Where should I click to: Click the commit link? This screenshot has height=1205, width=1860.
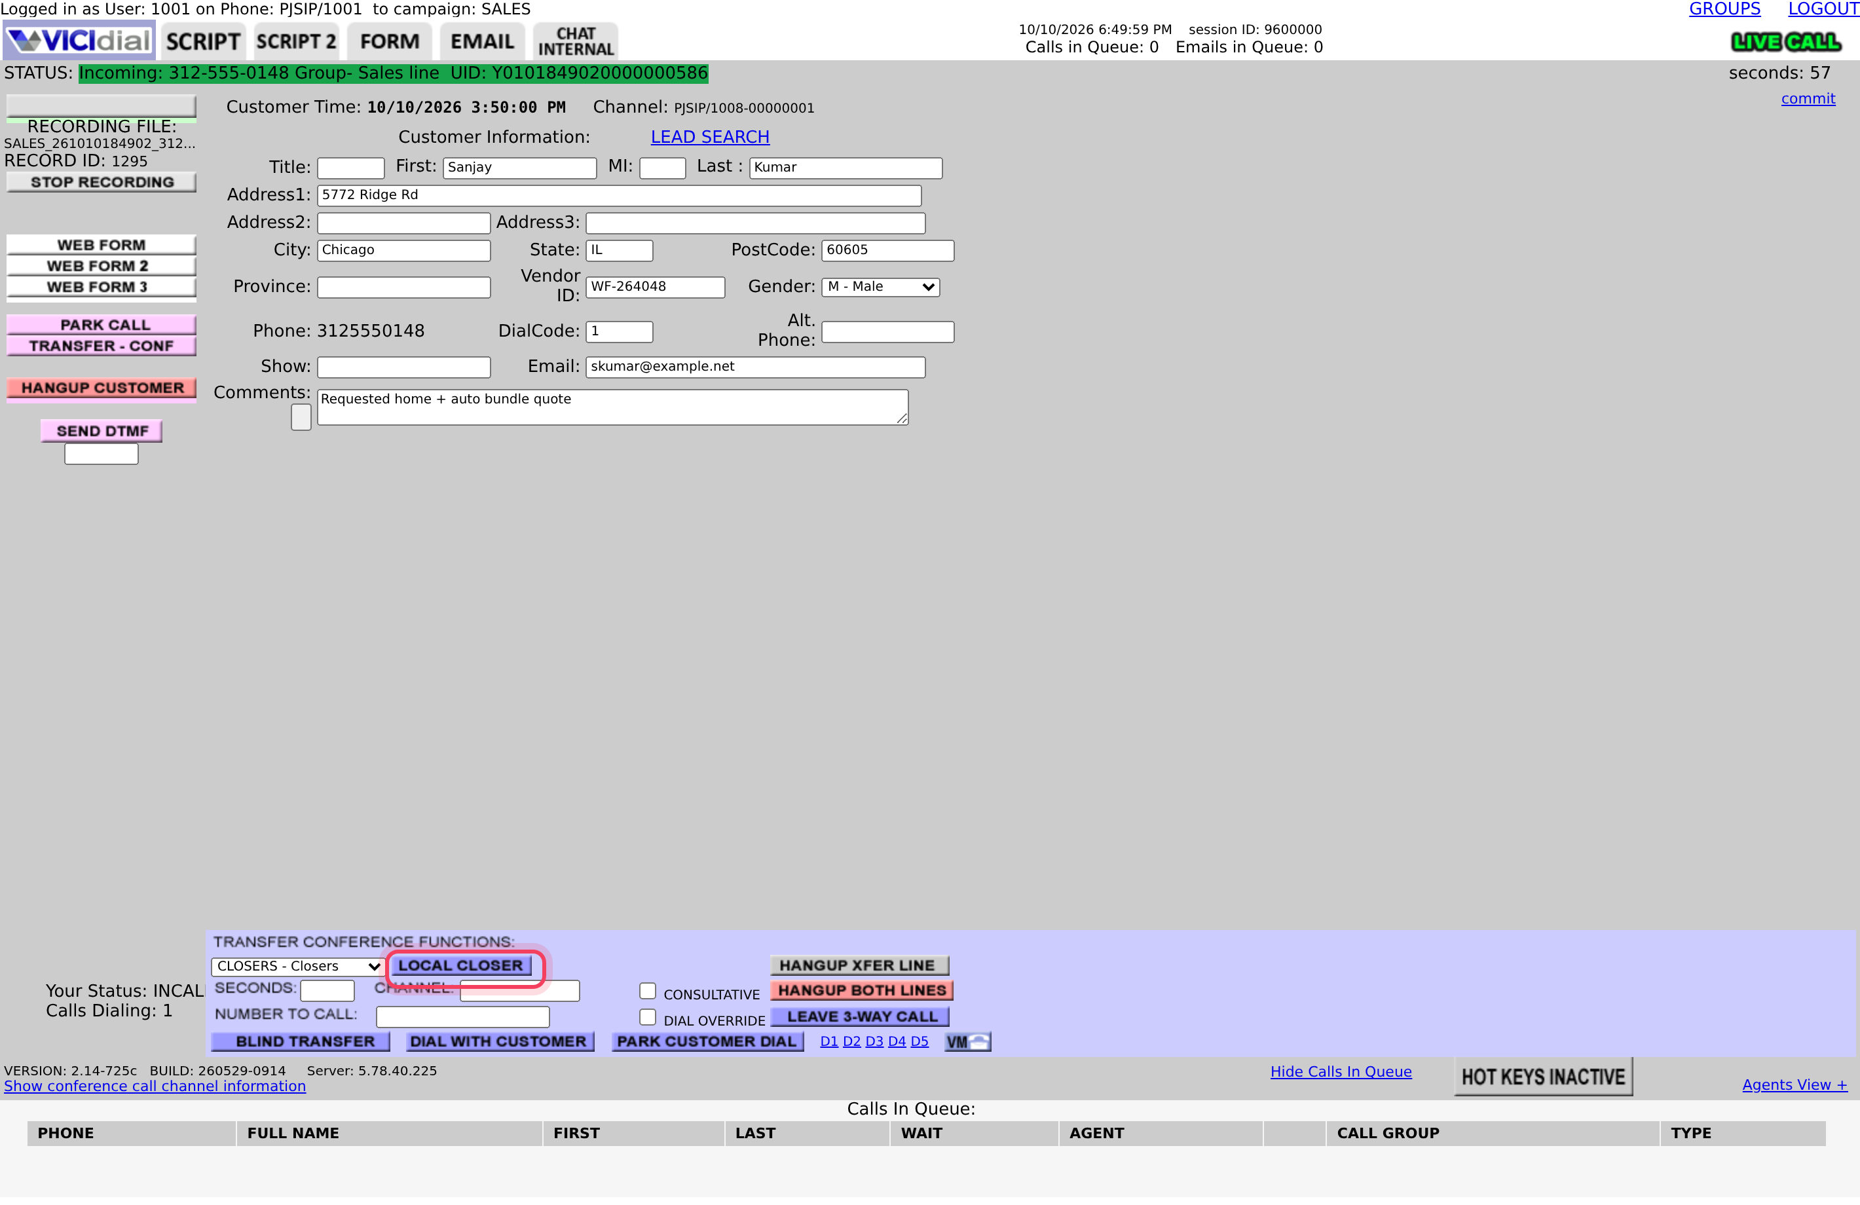(x=1808, y=98)
